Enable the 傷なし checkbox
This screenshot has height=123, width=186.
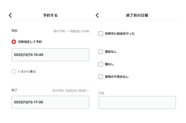click(101, 64)
